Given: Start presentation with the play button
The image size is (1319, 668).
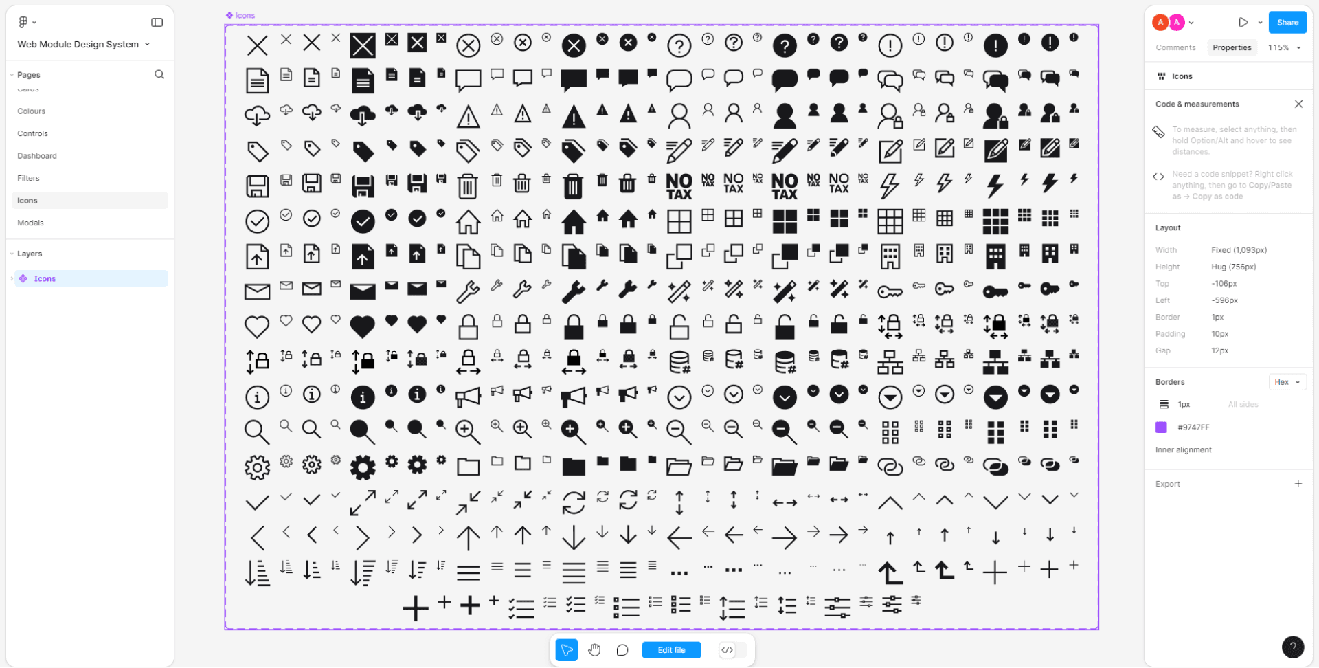Looking at the screenshot, I should [1243, 22].
